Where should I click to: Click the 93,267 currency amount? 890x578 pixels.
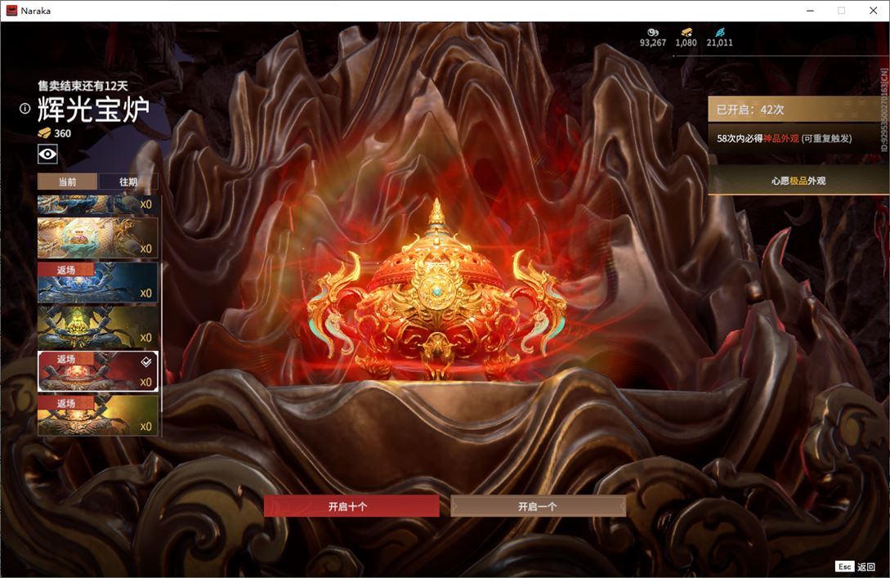coord(653,43)
